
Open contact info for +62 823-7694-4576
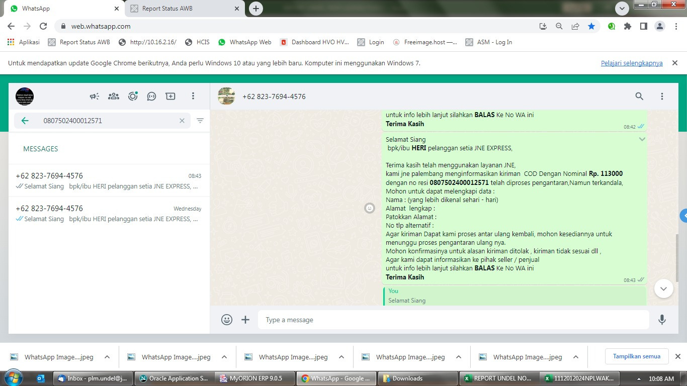pos(274,96)
